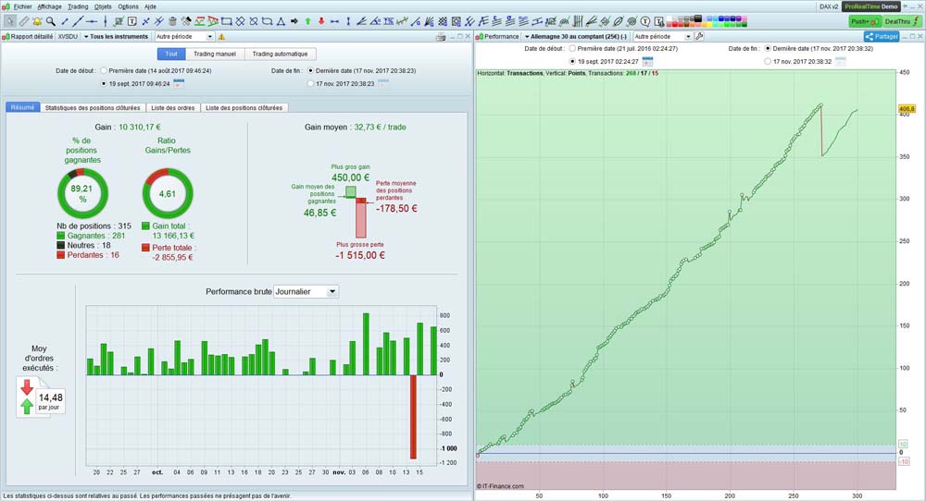Switch to Liste des positions clôturées tab
This screenshot has height=501, width=926.
[x=244, y=108]
